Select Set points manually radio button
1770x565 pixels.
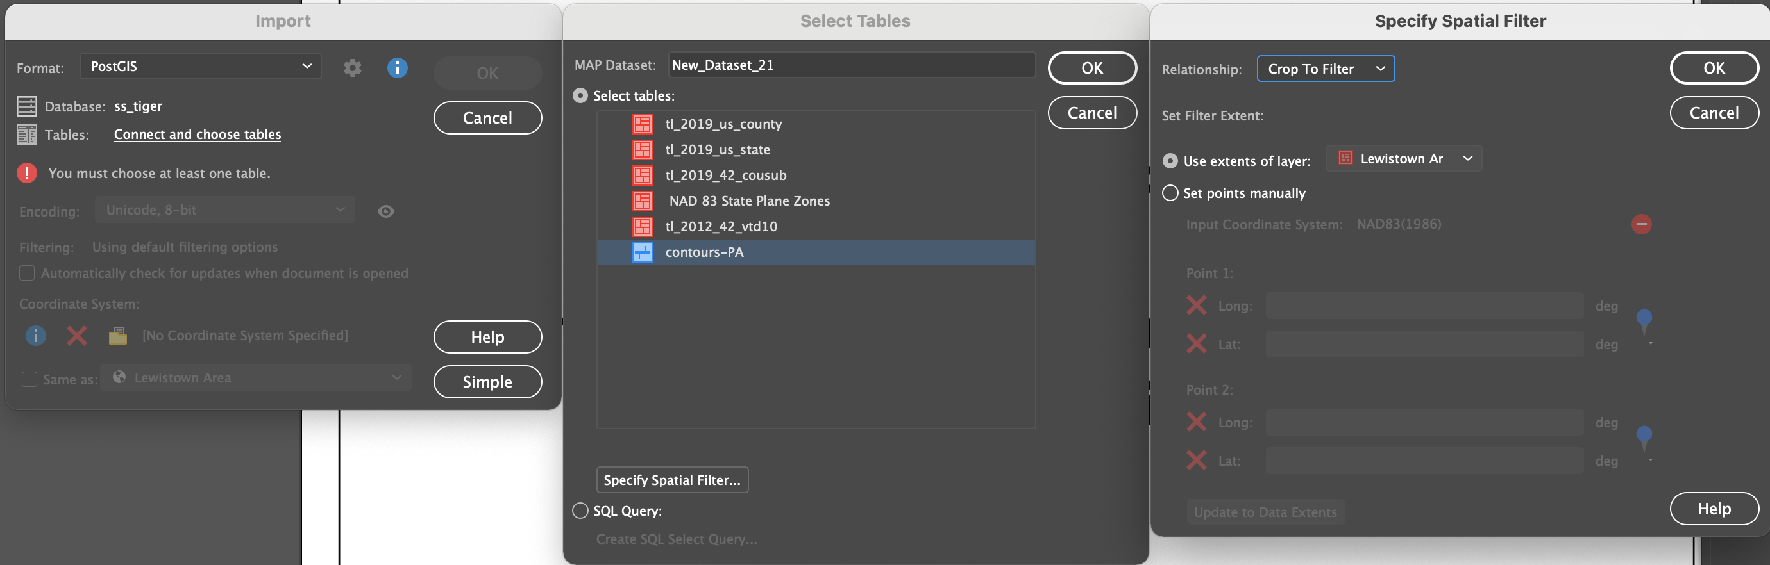(x=1170, y=193)
